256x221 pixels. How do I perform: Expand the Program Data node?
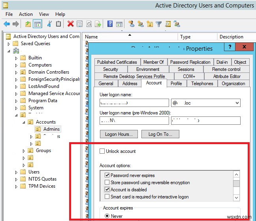(x=16, y=101)
